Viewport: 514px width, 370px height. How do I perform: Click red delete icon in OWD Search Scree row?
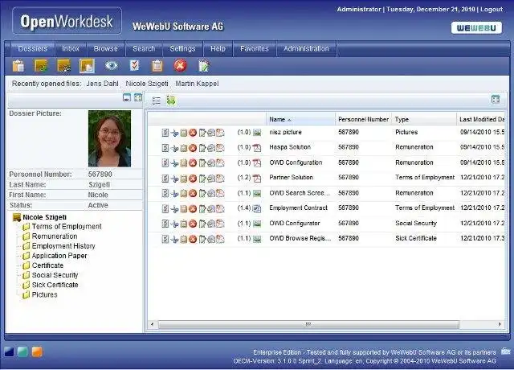193,193
